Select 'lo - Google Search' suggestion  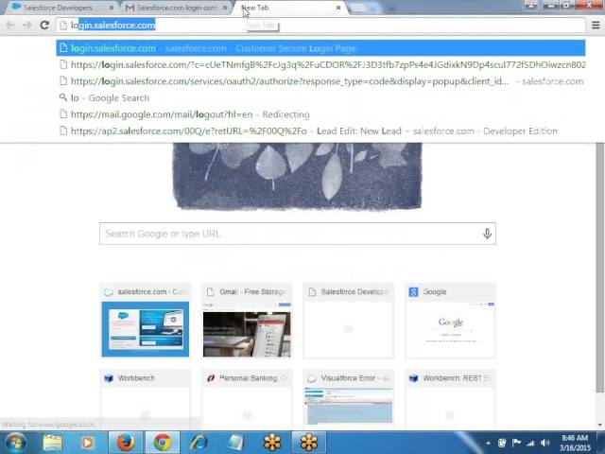(320, 98)
